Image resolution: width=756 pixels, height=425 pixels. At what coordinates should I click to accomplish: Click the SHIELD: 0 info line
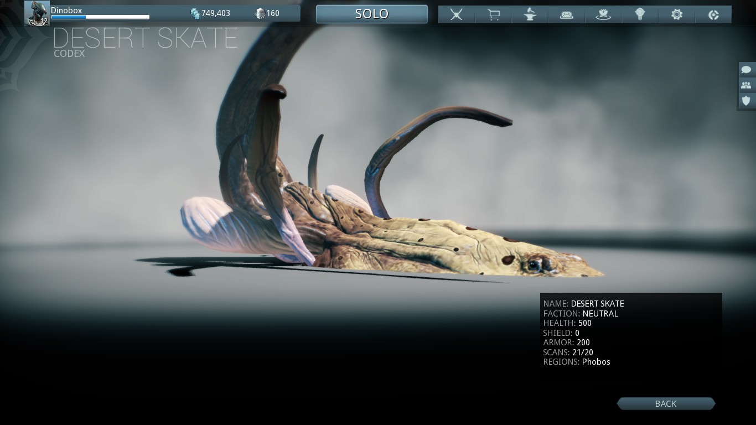(x=561, y=333)
